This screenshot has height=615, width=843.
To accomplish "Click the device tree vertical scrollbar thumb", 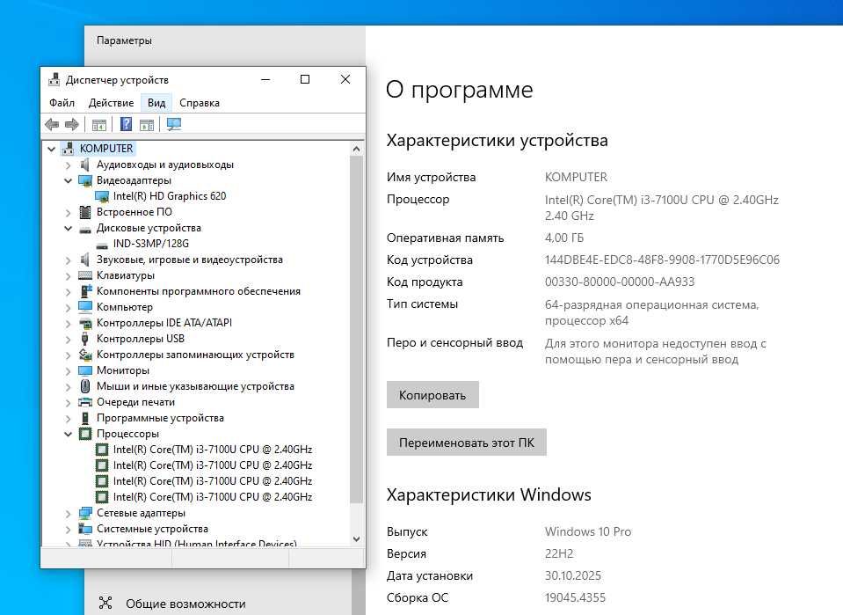I will tap(356, 329).
